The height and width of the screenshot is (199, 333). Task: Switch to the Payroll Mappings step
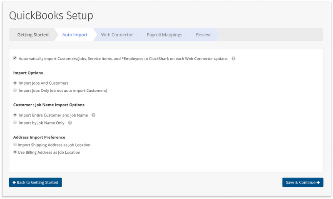[x=164, y=34]
